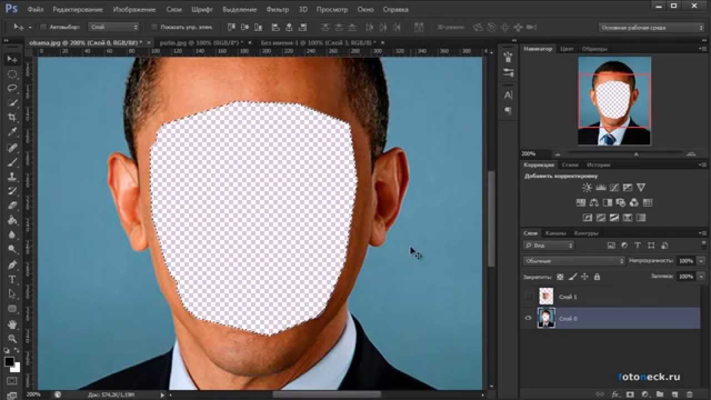Viewport: 711px width, 400px height.
Task: Show layer Слой 1 visibility box
Action: pos(528,297)
